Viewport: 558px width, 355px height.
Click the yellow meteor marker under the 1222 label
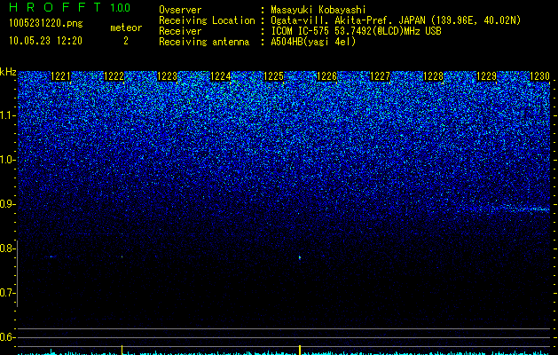point(122,350)
